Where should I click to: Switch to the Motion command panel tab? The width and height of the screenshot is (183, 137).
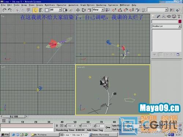169,16
